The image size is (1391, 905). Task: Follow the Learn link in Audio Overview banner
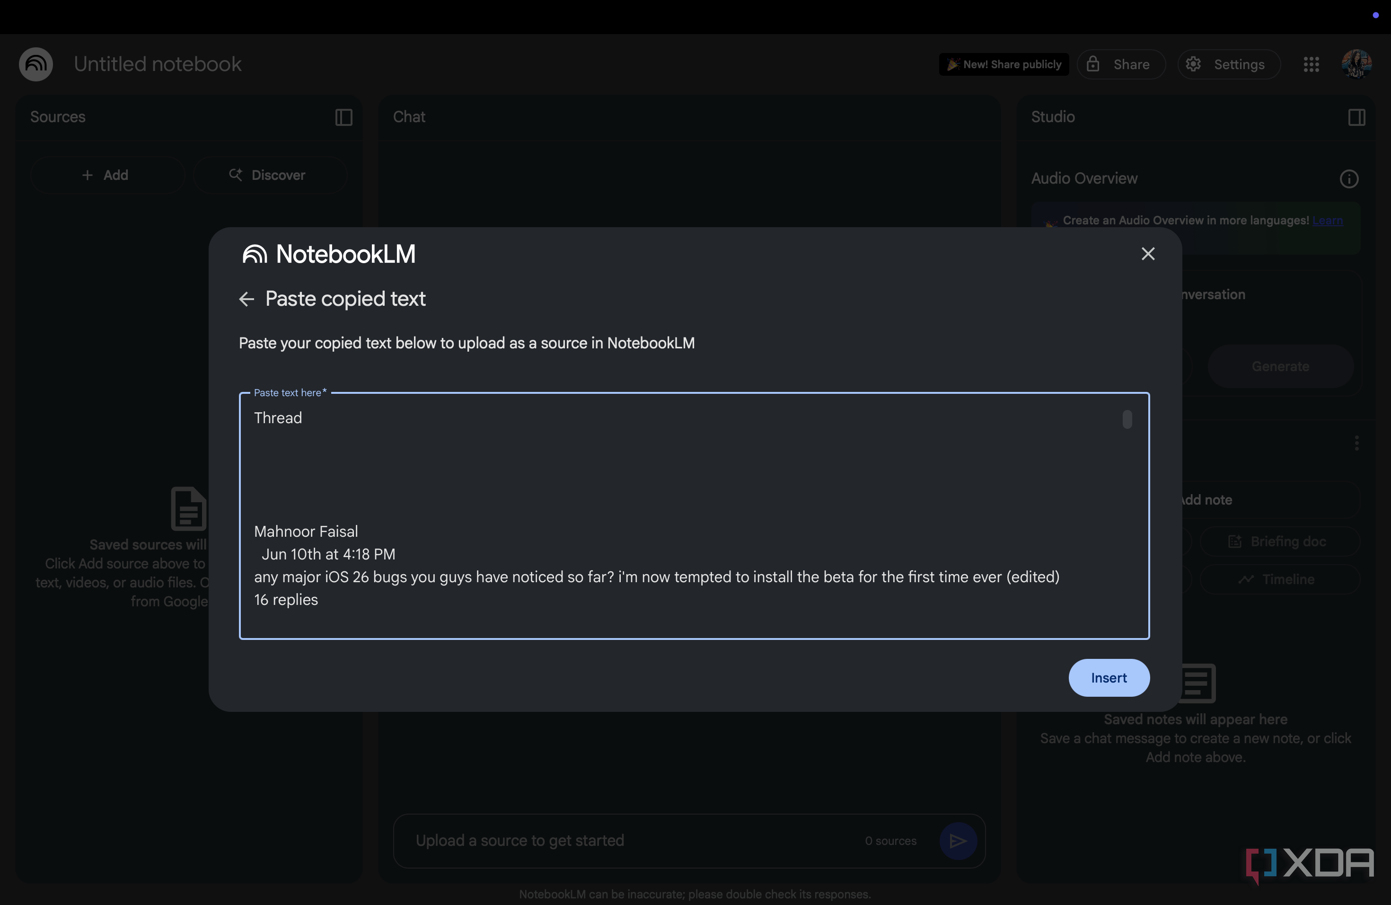click(x=1327, y=221)
